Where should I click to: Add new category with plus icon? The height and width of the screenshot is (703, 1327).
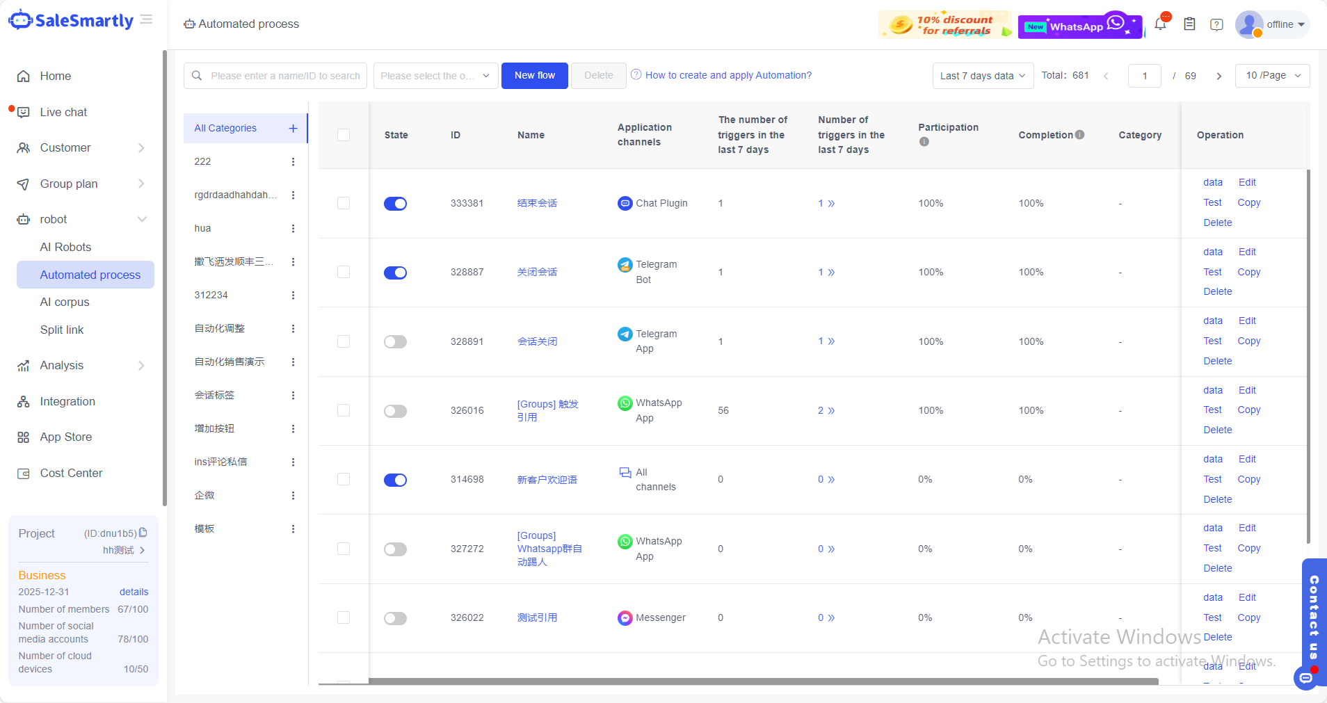(x=293, y=129)
